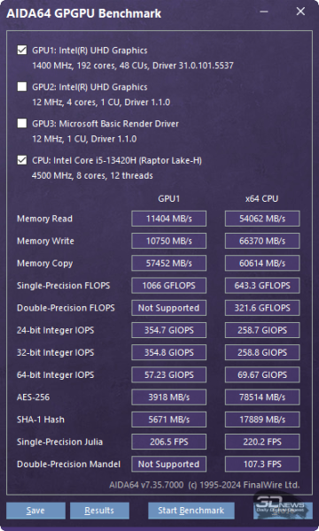Check the GPU3 Microsoft Basic Render Driver box

(x=22, y=123)
